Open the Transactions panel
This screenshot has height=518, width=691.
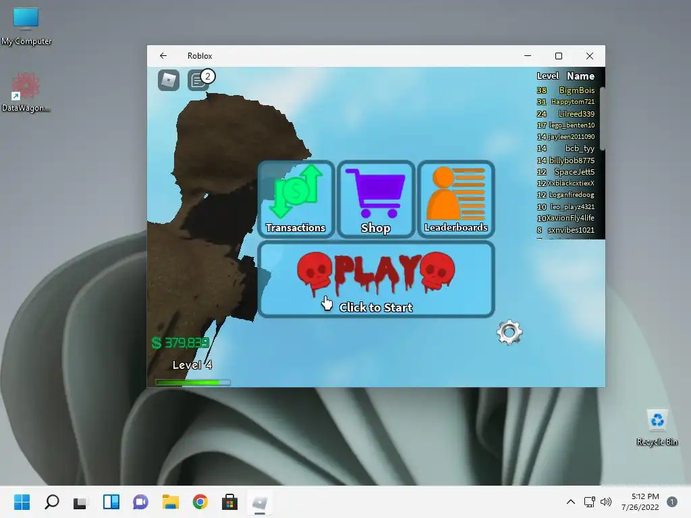click(296, 199)
